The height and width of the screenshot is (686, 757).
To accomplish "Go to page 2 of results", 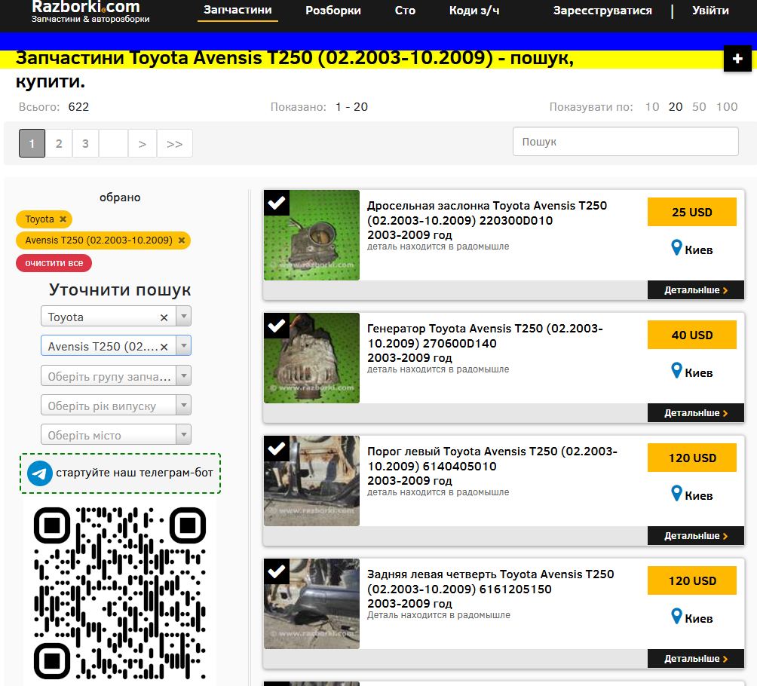I will coord(59,143).
